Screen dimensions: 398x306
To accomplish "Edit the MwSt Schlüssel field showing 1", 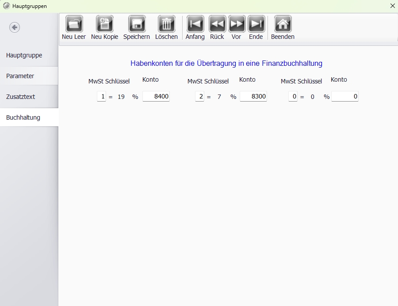I will [x=102, y=96].
